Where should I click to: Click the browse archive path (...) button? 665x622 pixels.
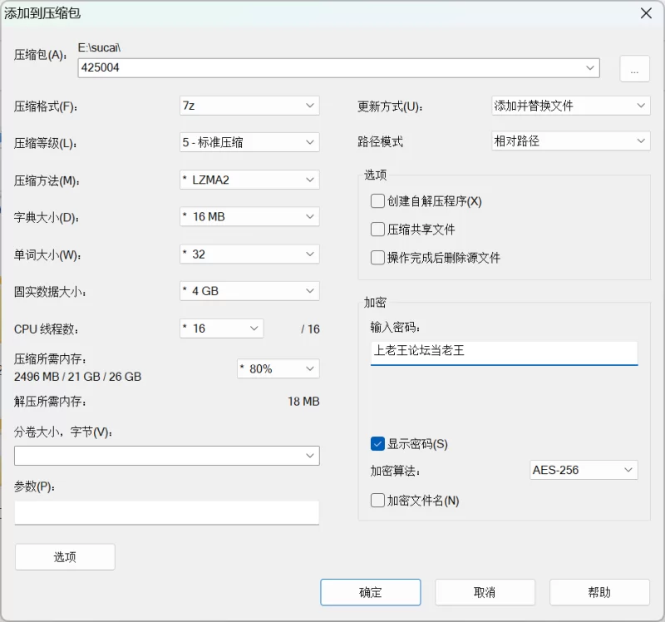[x=634, y=69]
